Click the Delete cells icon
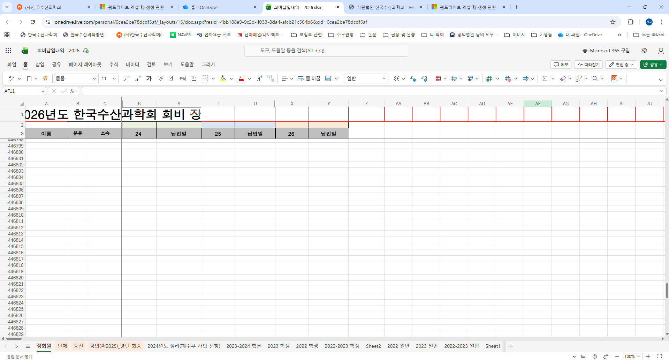The image size is (669, 360). [x=508, y=78]
